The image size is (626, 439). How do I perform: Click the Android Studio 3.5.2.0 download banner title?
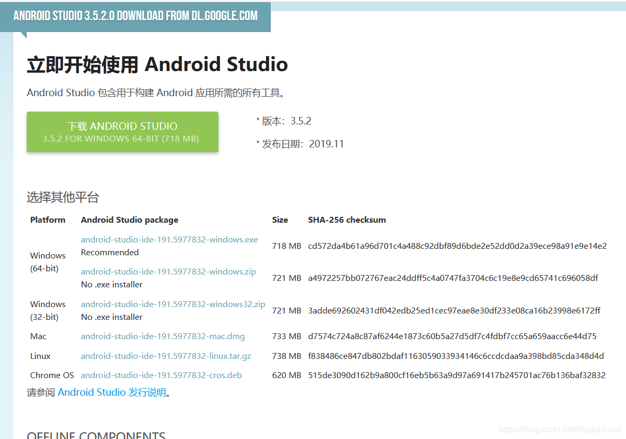coord(135,16)
